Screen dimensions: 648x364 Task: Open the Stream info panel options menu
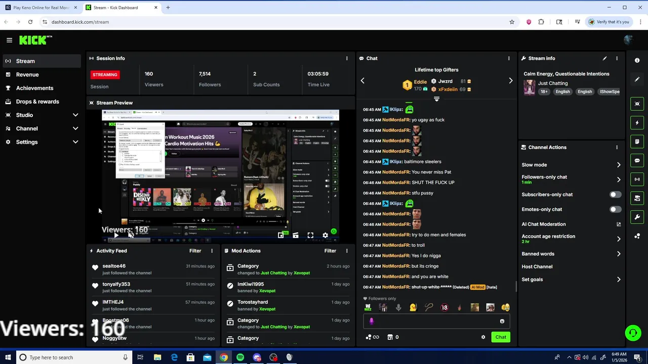[617, 59]
